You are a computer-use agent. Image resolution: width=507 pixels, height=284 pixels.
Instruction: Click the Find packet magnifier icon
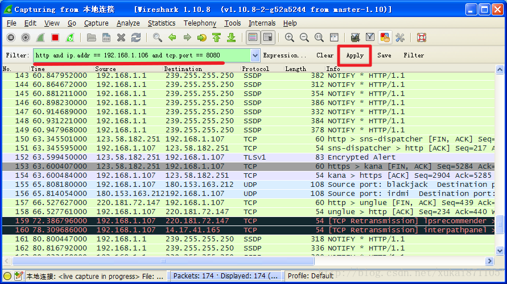(x=157, y=37)
